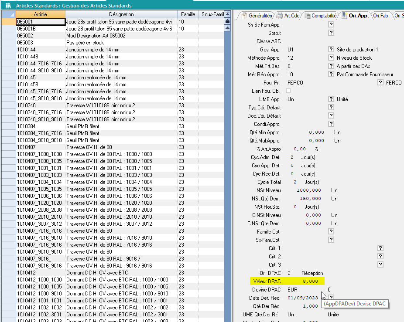This screenshot has height=322, width=404.
Task: Click the application icon in the title bar
Action: click(x=8, y=6)
